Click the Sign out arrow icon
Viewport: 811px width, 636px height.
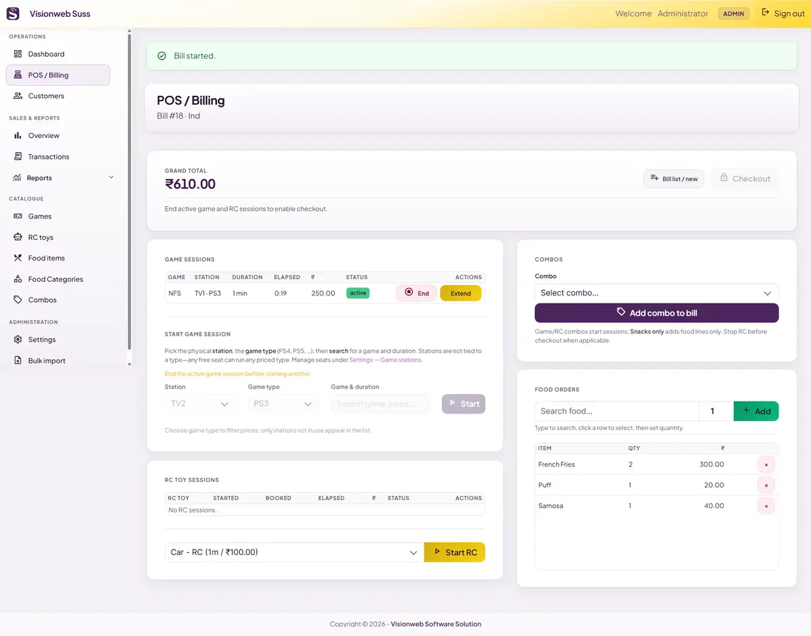click(766, 13)
